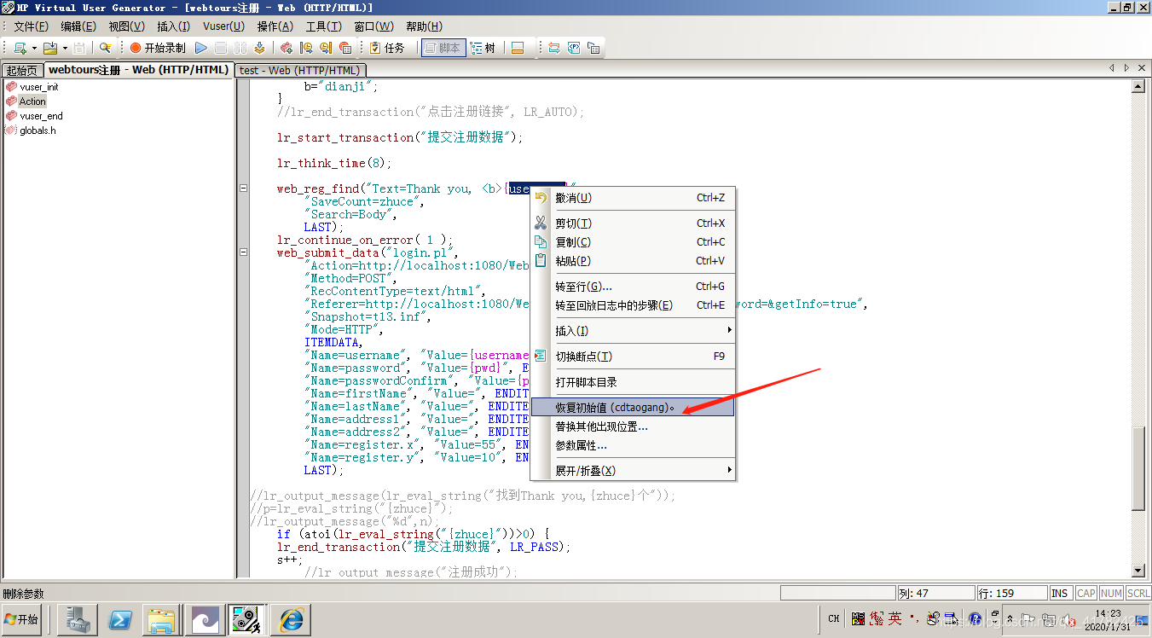Open the parameter list <P> icon
Viewport: 1152px width, 638px height.
[x=574, y=48]
